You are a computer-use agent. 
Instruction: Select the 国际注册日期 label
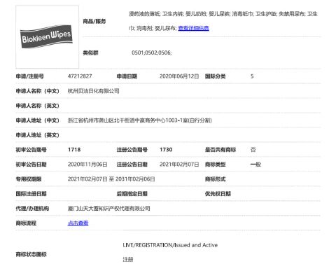(x=31, y=194)
